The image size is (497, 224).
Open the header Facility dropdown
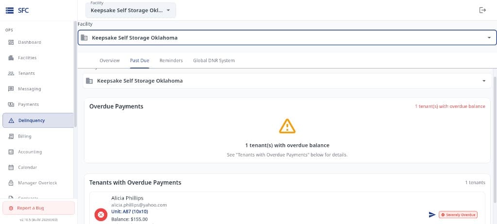pyautogui.click(x=131, y=10)
